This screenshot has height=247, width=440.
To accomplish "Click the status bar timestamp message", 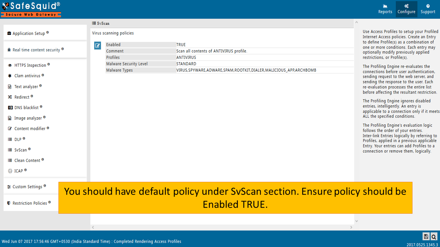I will tap(91, 242).
